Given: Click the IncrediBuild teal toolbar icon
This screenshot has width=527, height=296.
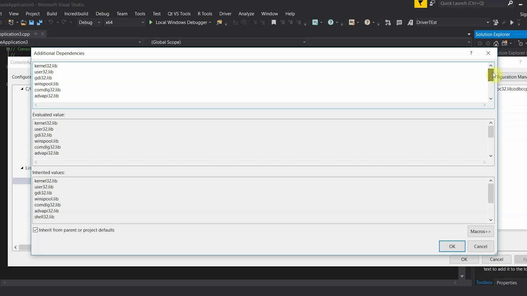Looking at the screenshot, I should 315,23.
